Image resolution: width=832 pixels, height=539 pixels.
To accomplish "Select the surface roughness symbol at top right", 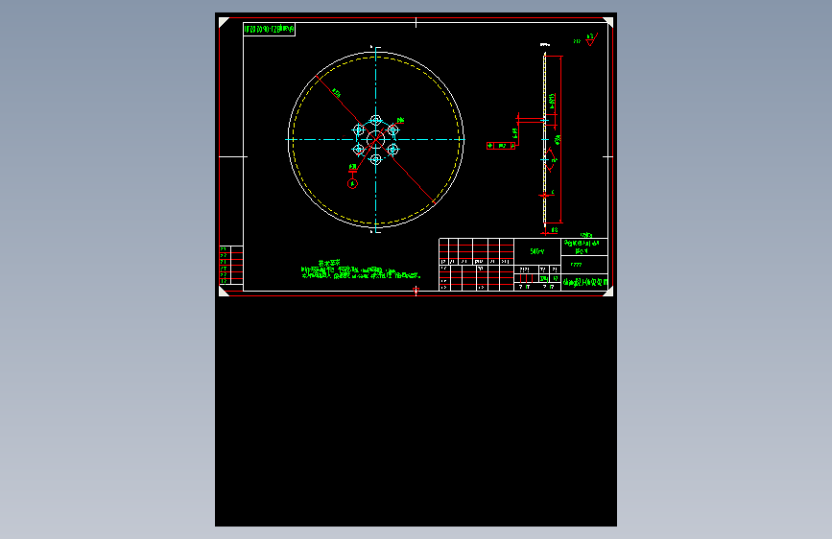I will (x=592, y=39).
